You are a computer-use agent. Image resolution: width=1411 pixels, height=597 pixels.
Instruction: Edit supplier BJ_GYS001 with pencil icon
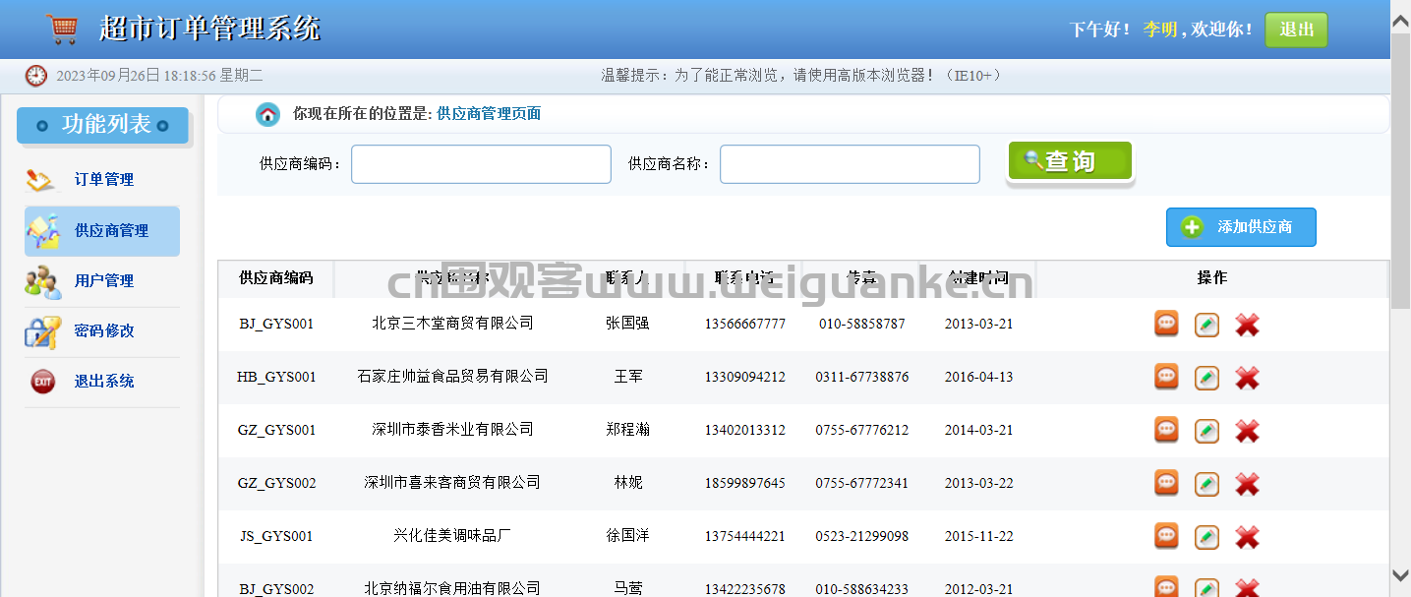pos(1206,325)
